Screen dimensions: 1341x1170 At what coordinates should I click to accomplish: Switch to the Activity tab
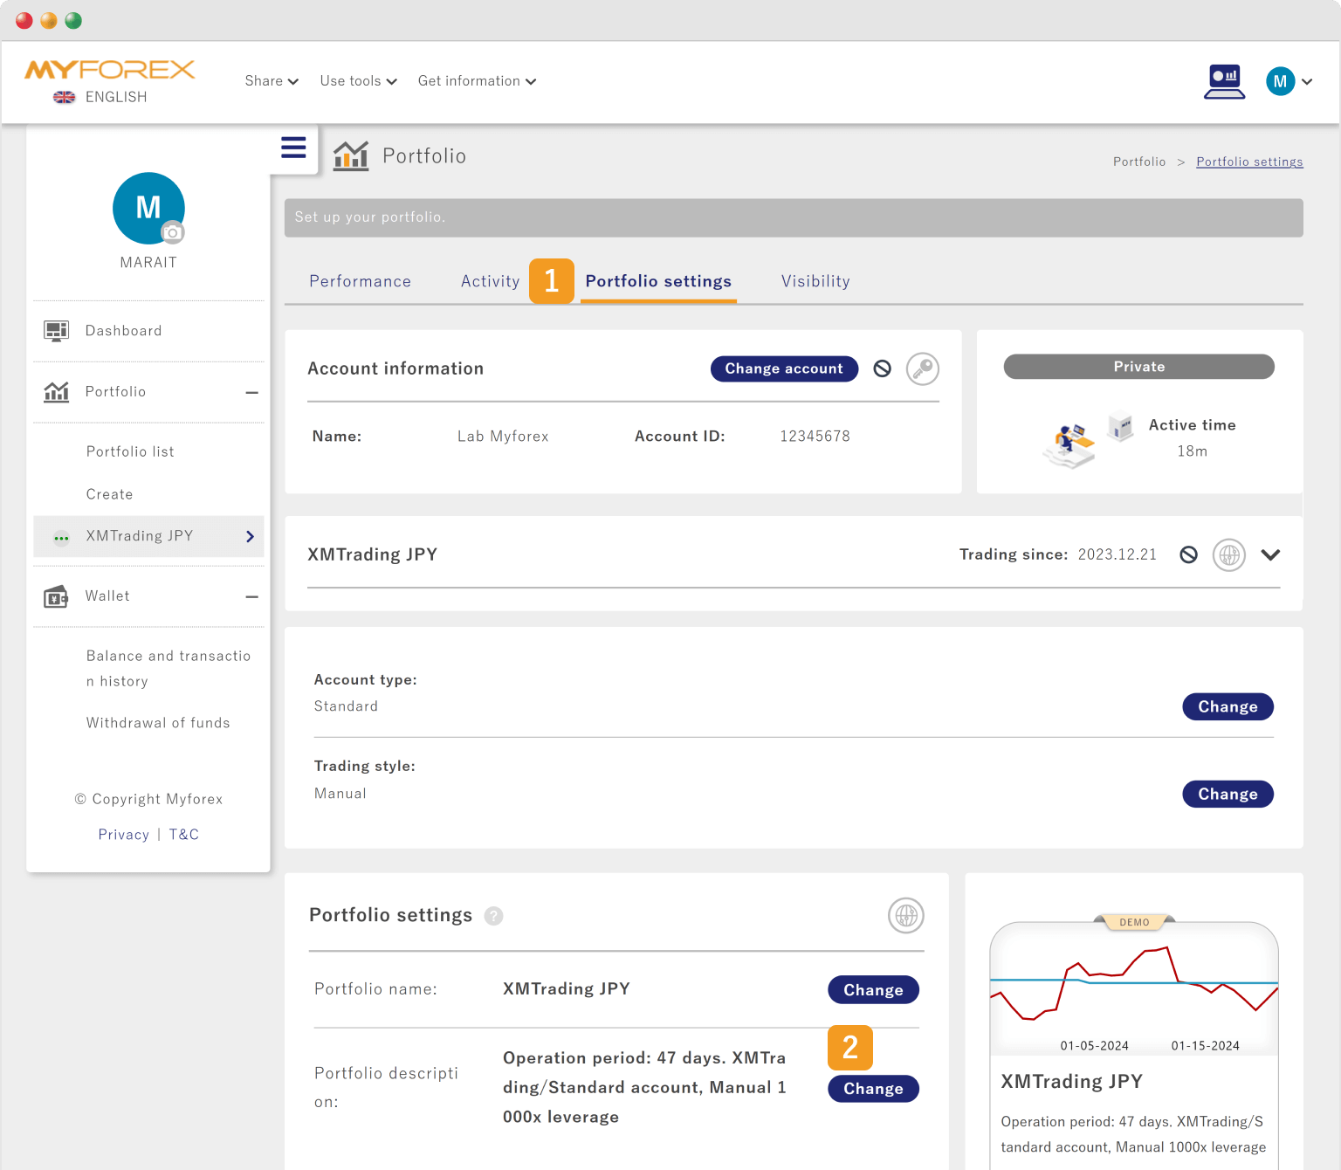tap(491, 281)
